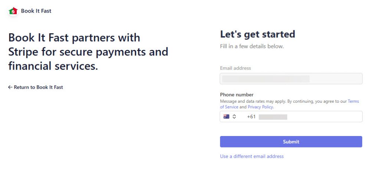The width and height of the screenshot is (380, 170).
Task: Click the Book It Fast brand name
Action: click(36, 11)
